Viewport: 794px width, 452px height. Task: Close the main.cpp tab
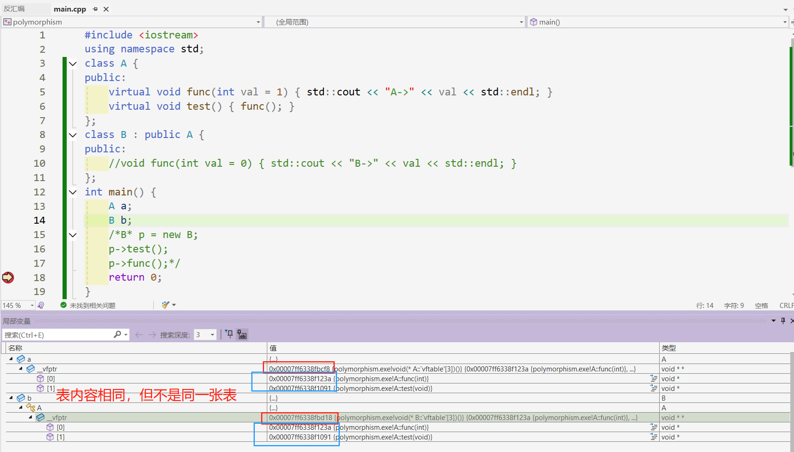tap(106, 9)
